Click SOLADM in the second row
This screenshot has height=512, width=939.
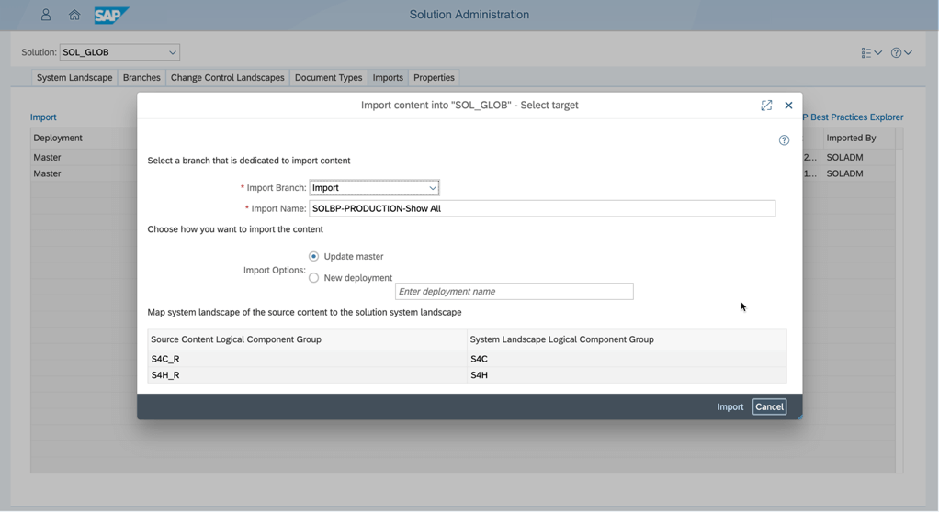point(844,173)
